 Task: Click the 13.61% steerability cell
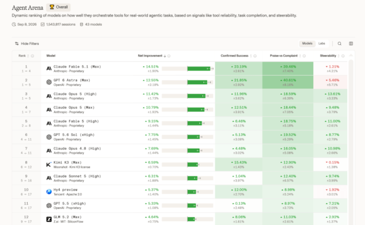pyautogui.click(x=330, y=96)
